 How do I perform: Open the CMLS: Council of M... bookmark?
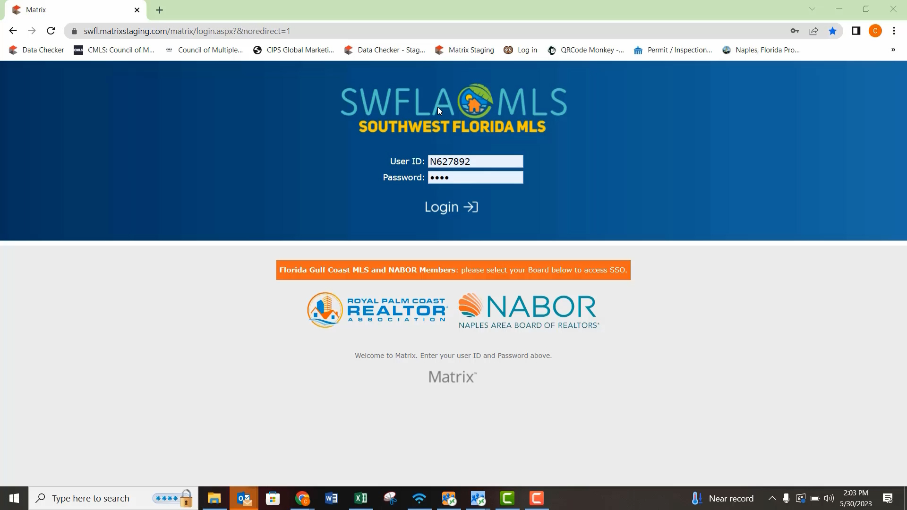click(x=114, y=50)
